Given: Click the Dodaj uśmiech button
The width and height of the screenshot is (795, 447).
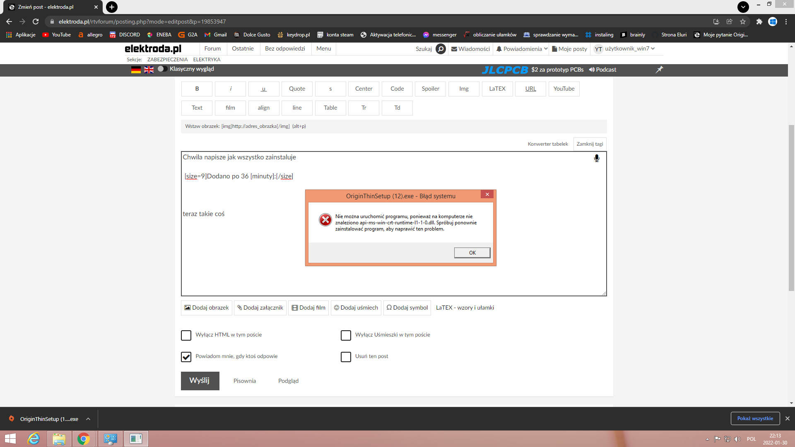Looking at the screenshot, I should click(356, 308).
